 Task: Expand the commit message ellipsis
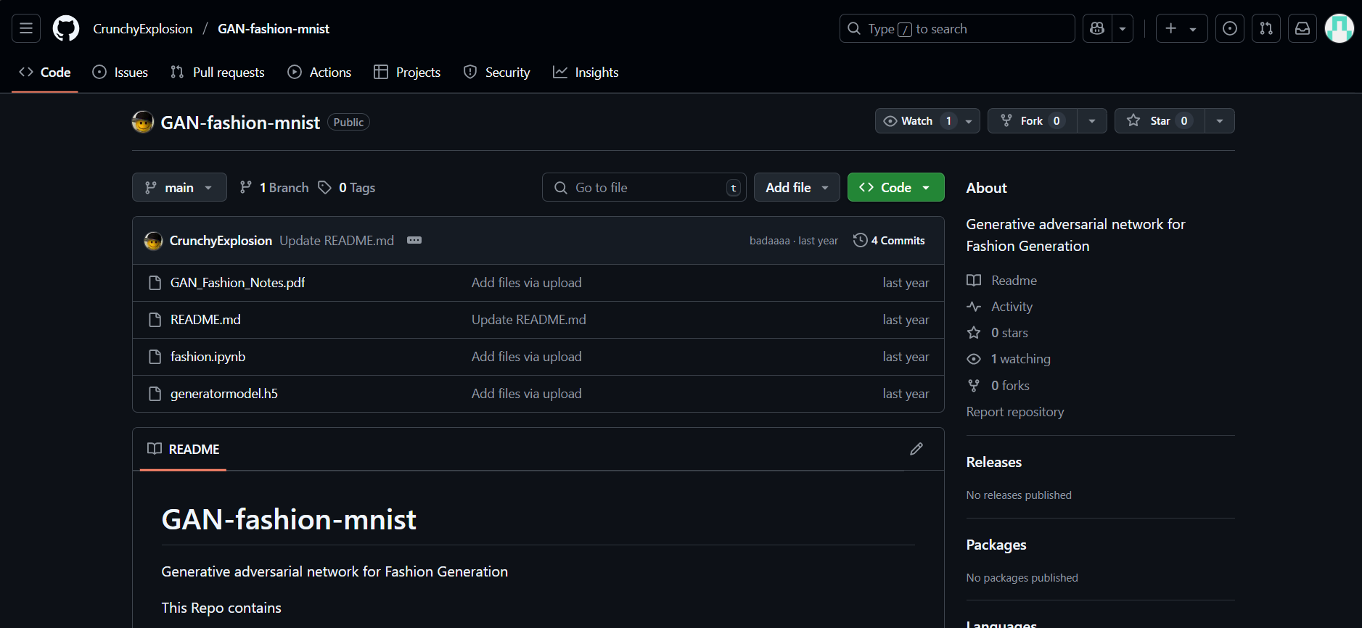414,241
